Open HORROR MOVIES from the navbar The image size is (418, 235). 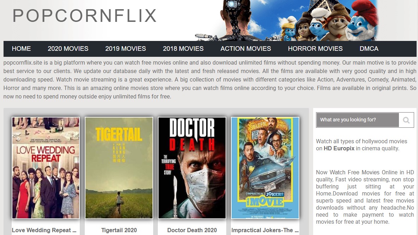point(315,49)
